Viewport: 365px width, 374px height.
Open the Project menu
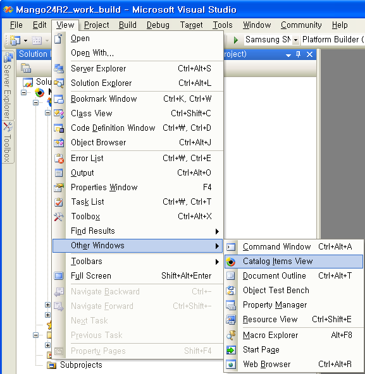tap(97, 25)
